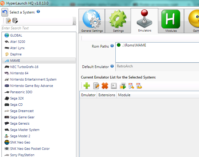Screen dimensions: 199x157
Task: Select Nintendo Game Boy Advance
Action: [x=39, y=86]
